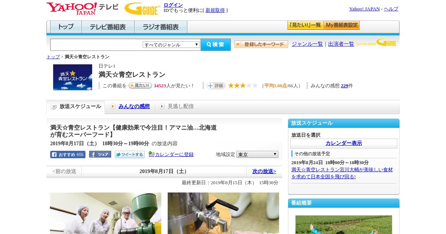Click the 平均3.08点 rating text
Viewport: 446px width, 234px height.
click(x=275, y=86)
